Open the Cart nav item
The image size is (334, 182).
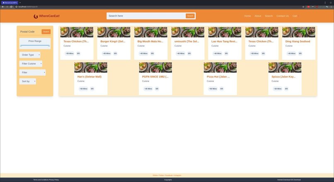295,16
